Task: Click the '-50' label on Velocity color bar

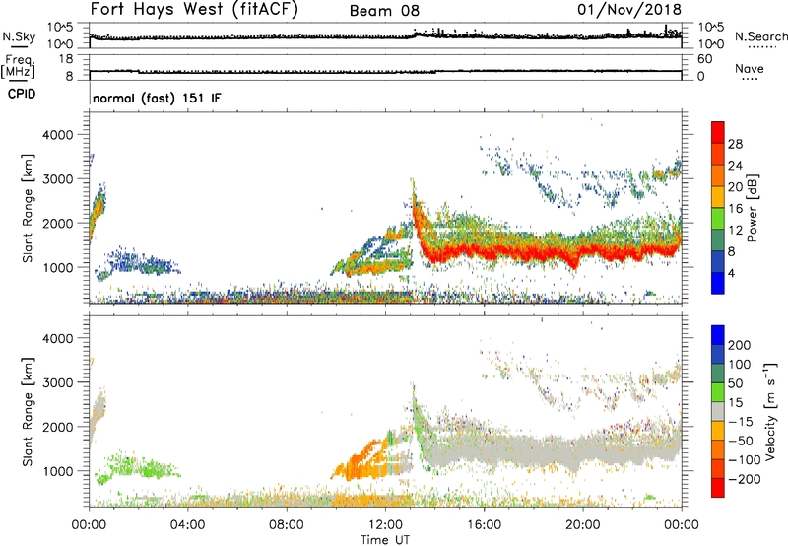Action: [x=741, y=441]
